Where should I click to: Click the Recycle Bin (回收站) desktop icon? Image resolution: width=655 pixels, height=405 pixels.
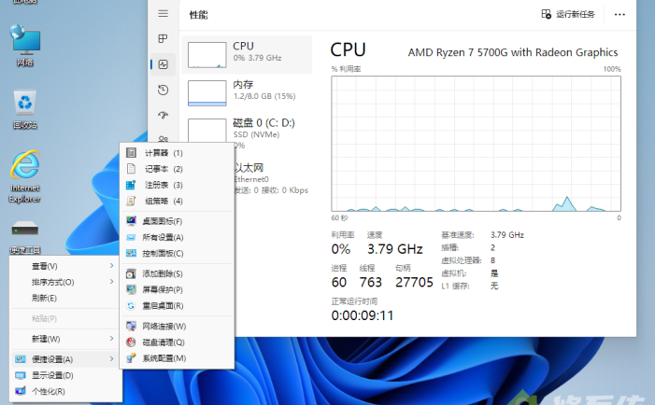pyautogui.click(x=25, y=108)
